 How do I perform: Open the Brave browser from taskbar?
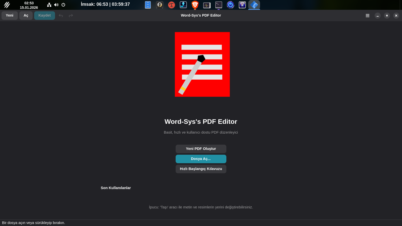[195, 5]
